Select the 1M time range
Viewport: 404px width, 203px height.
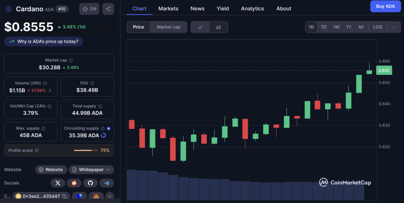pos(336,27)
